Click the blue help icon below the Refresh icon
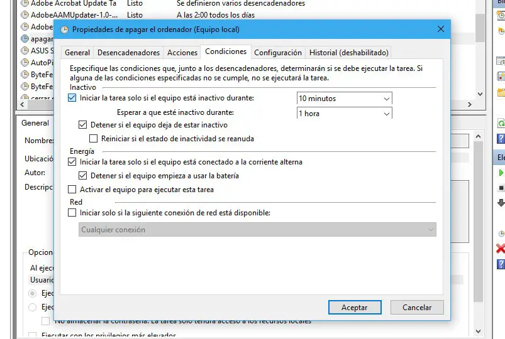Viewport: 505px width, 339px height. click(x=501, y=139)
